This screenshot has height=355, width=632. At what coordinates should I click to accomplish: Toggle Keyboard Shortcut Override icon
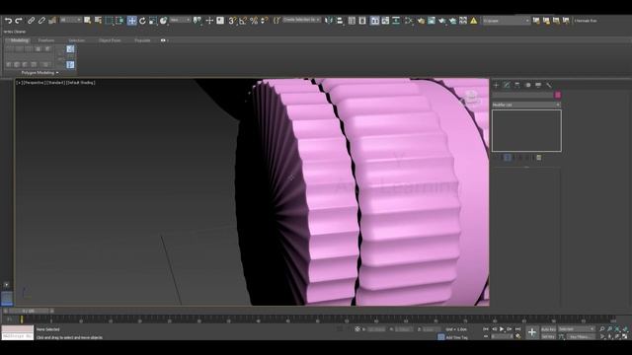[x=220, y=21]
